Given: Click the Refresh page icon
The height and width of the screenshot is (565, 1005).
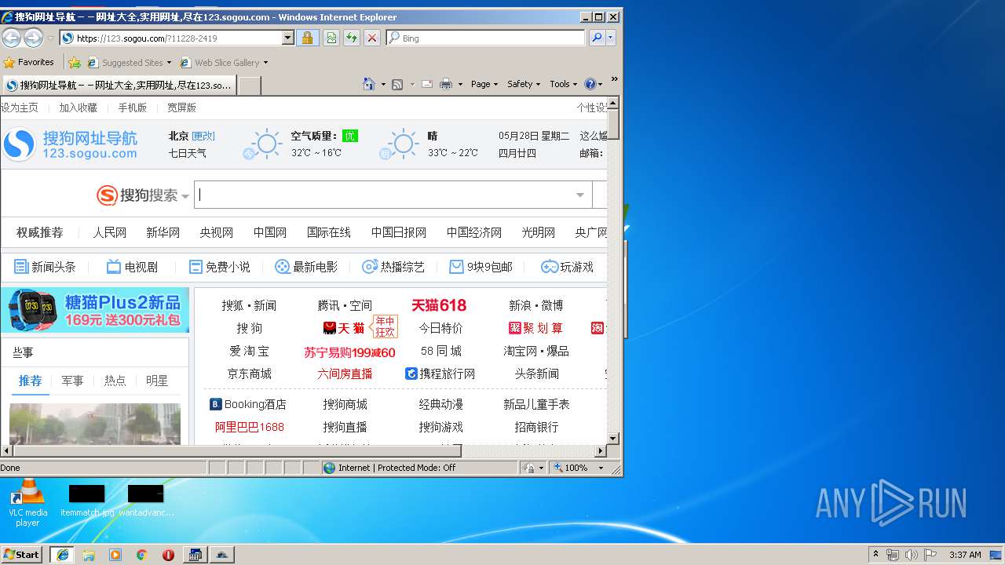Looking at the screenshot, I should click(352, 38).
